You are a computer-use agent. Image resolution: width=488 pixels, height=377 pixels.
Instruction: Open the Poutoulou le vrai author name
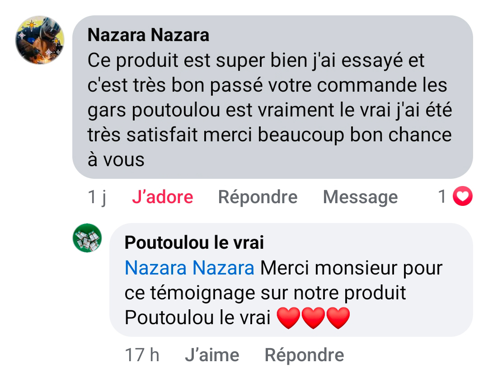click(194, 243)
